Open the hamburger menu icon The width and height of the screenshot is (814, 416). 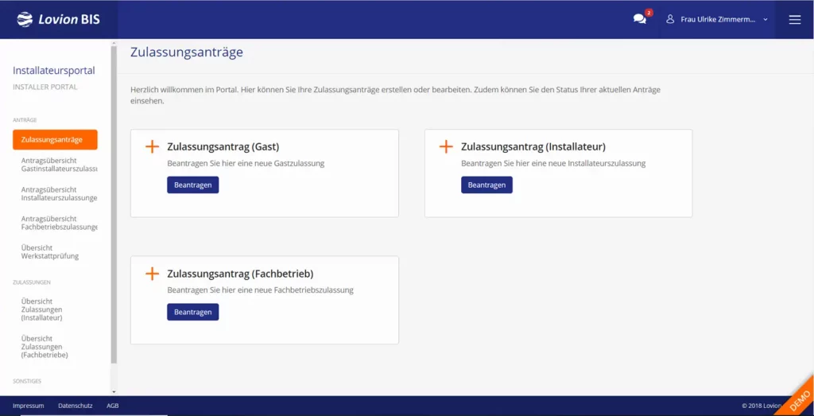tap(795, 19)
